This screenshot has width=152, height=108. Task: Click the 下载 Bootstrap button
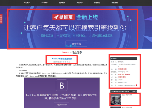(x=62, y=105)
